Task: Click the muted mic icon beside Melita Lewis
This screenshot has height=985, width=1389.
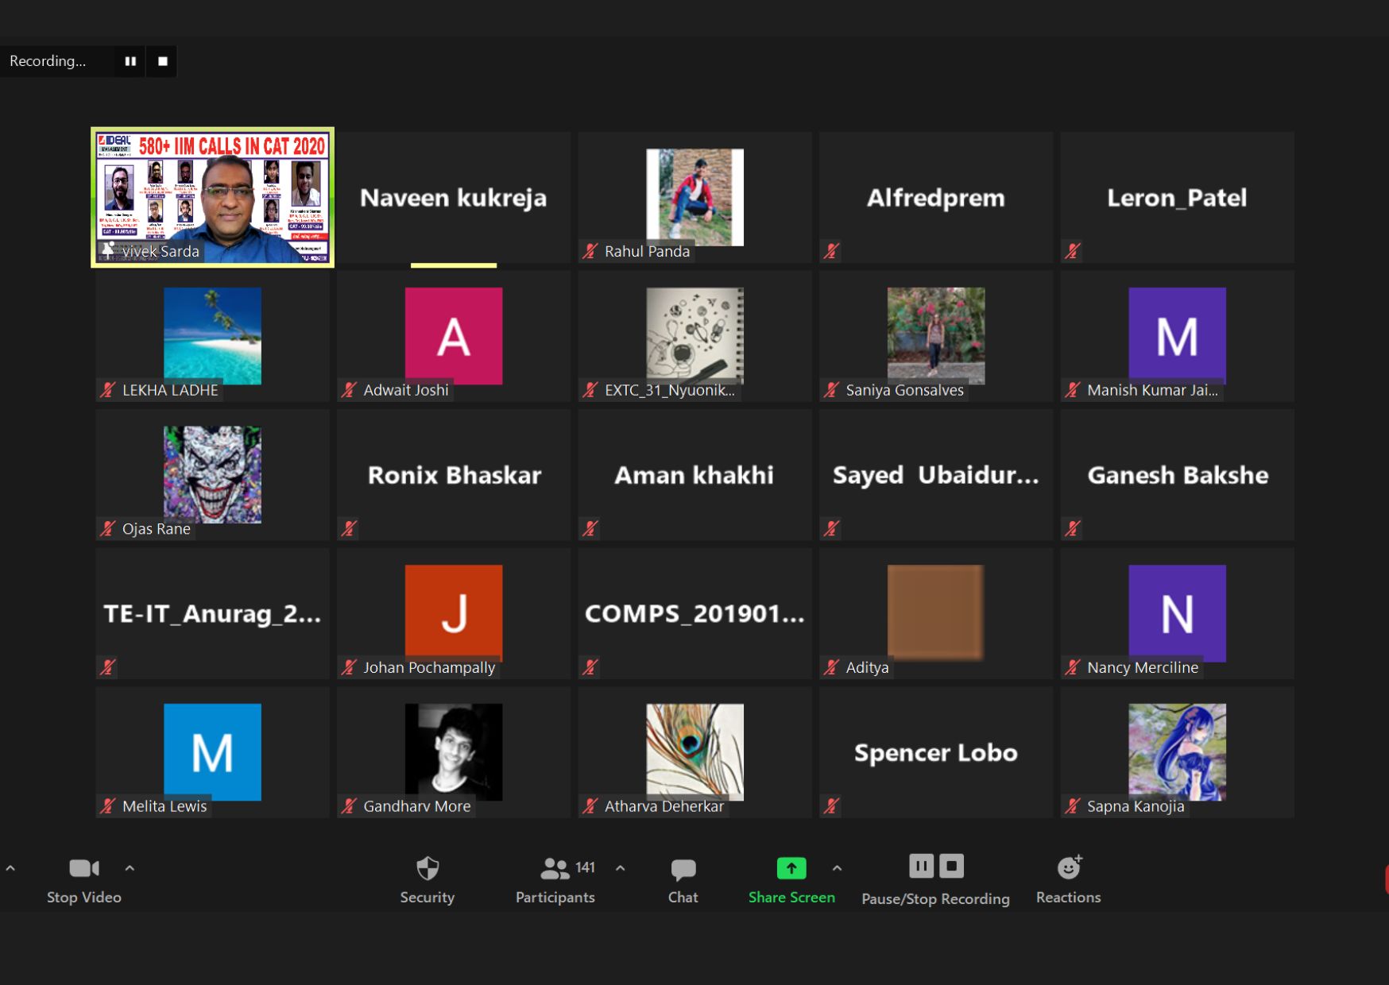Action: 108,807
